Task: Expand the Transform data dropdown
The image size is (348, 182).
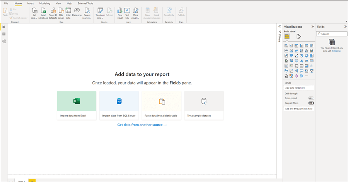Action: [101, 18]
